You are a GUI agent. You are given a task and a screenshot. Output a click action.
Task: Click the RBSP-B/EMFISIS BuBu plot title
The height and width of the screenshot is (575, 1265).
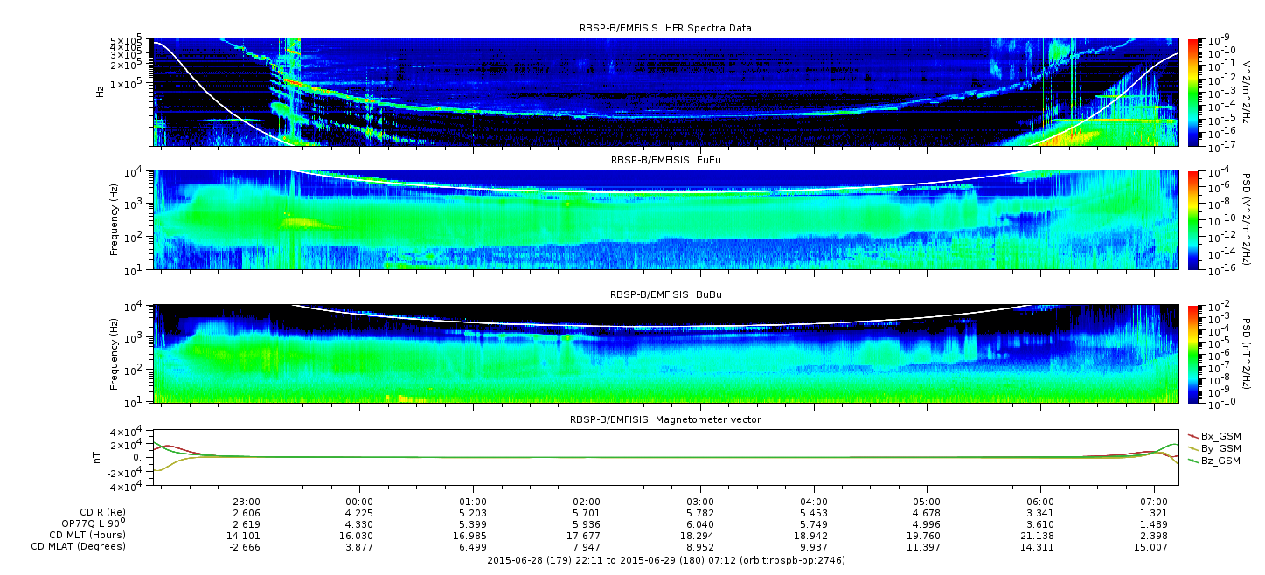(x=665, y=295)
